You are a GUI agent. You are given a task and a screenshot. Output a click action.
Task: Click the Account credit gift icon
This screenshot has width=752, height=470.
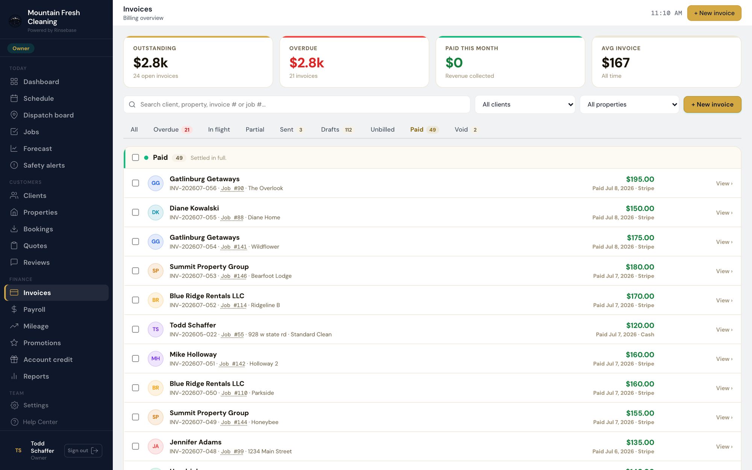[x=14, y=359]
